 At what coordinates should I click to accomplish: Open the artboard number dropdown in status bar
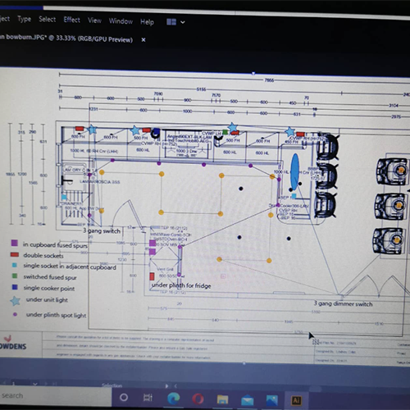[x=35, y=384]
